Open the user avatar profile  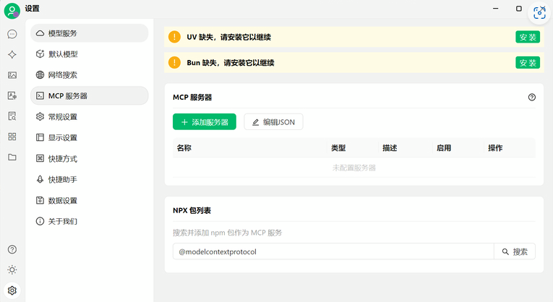click(x=12, y=11)
